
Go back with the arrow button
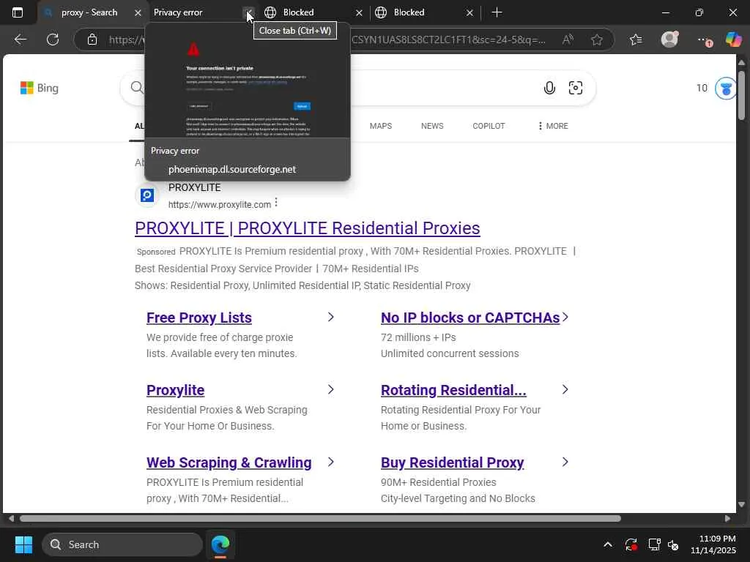20,40
